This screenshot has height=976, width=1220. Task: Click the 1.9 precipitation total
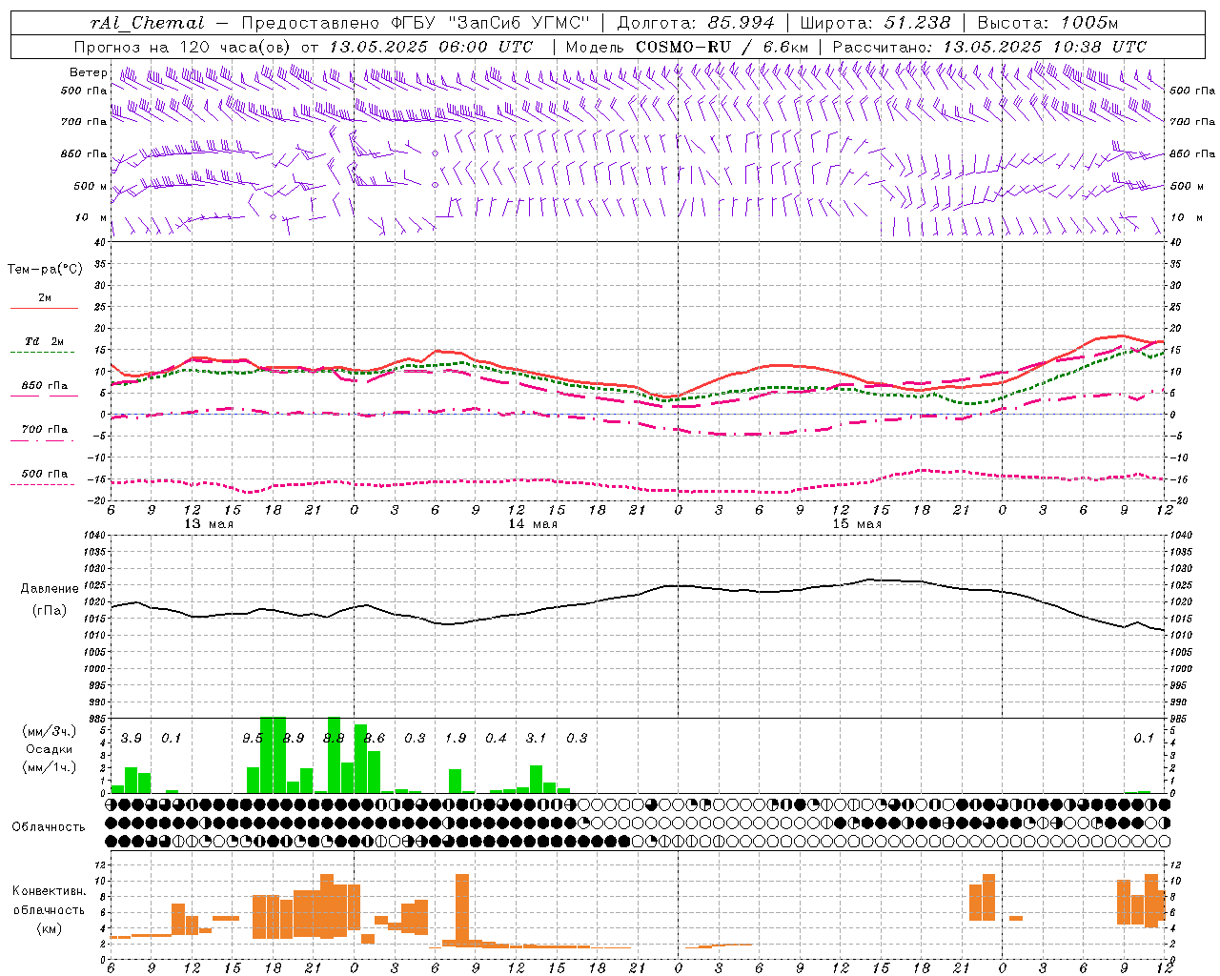click(x=456, y=738)
